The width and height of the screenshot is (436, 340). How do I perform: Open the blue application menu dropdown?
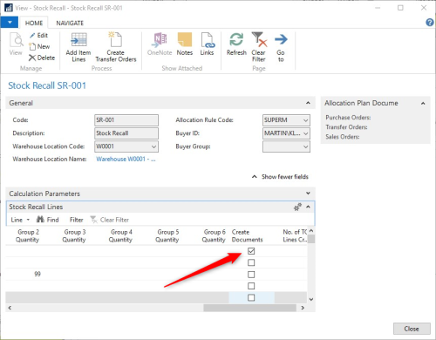10,23
